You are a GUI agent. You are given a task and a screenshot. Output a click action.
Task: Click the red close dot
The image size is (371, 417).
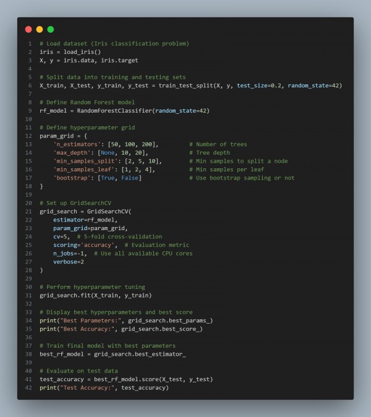[x=28, y=29]
